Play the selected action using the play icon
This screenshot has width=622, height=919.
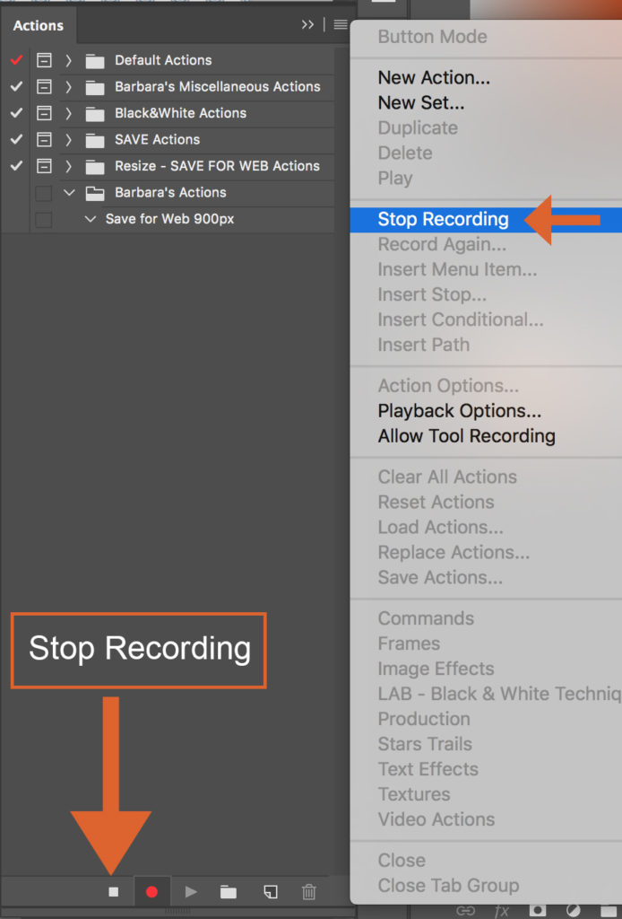click(x=190, y=892)
